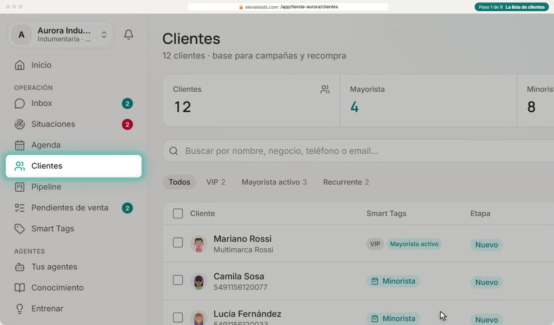554x325 pixels.
Task: Click the Cliente column header
Action: pyautogui.click(x=202, y=214)
